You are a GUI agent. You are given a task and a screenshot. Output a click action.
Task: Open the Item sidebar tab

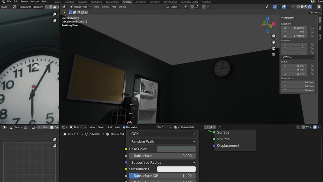[320, 19]
